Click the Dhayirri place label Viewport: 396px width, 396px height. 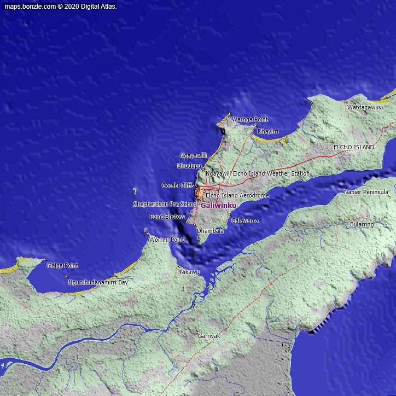click(268, 131)
